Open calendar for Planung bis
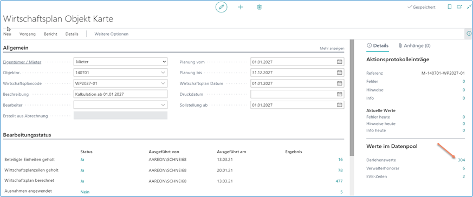 339,73
